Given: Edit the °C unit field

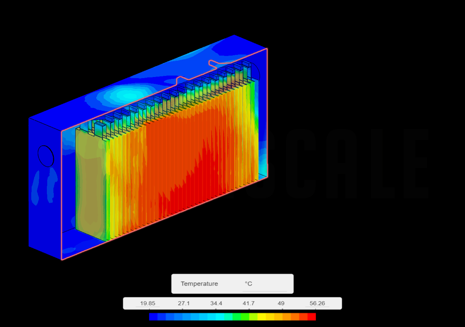Looking at the screenshot, I should click(248, 284).
